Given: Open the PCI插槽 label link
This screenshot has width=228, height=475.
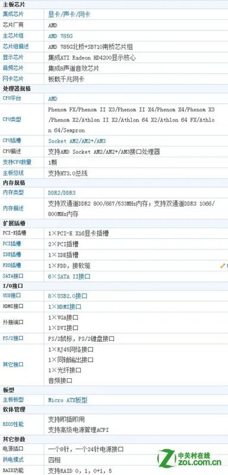Looking at the screenshot, I should click(x=12, y=243).
